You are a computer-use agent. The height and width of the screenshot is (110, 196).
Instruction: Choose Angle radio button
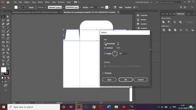pyautogui.click(x=105, y=53)
